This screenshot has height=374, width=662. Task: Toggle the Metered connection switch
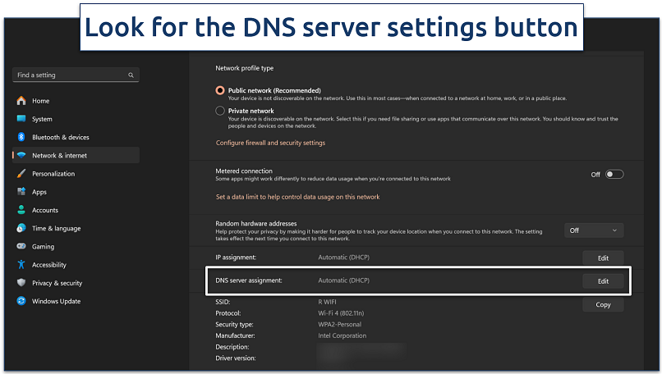pyautogui.click(x=614, y=174)
